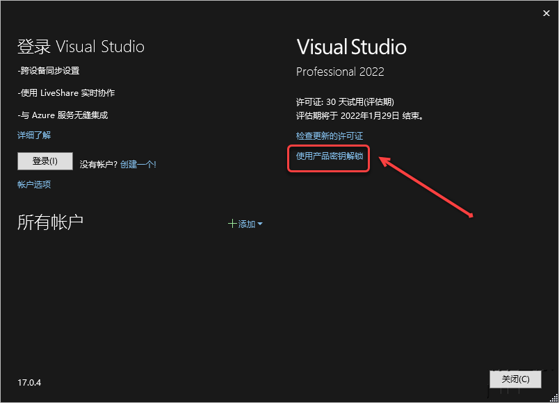Screen dimensions: 559x403
Task: Click the Professional 2022 edition text
Action: pos(340,72)
